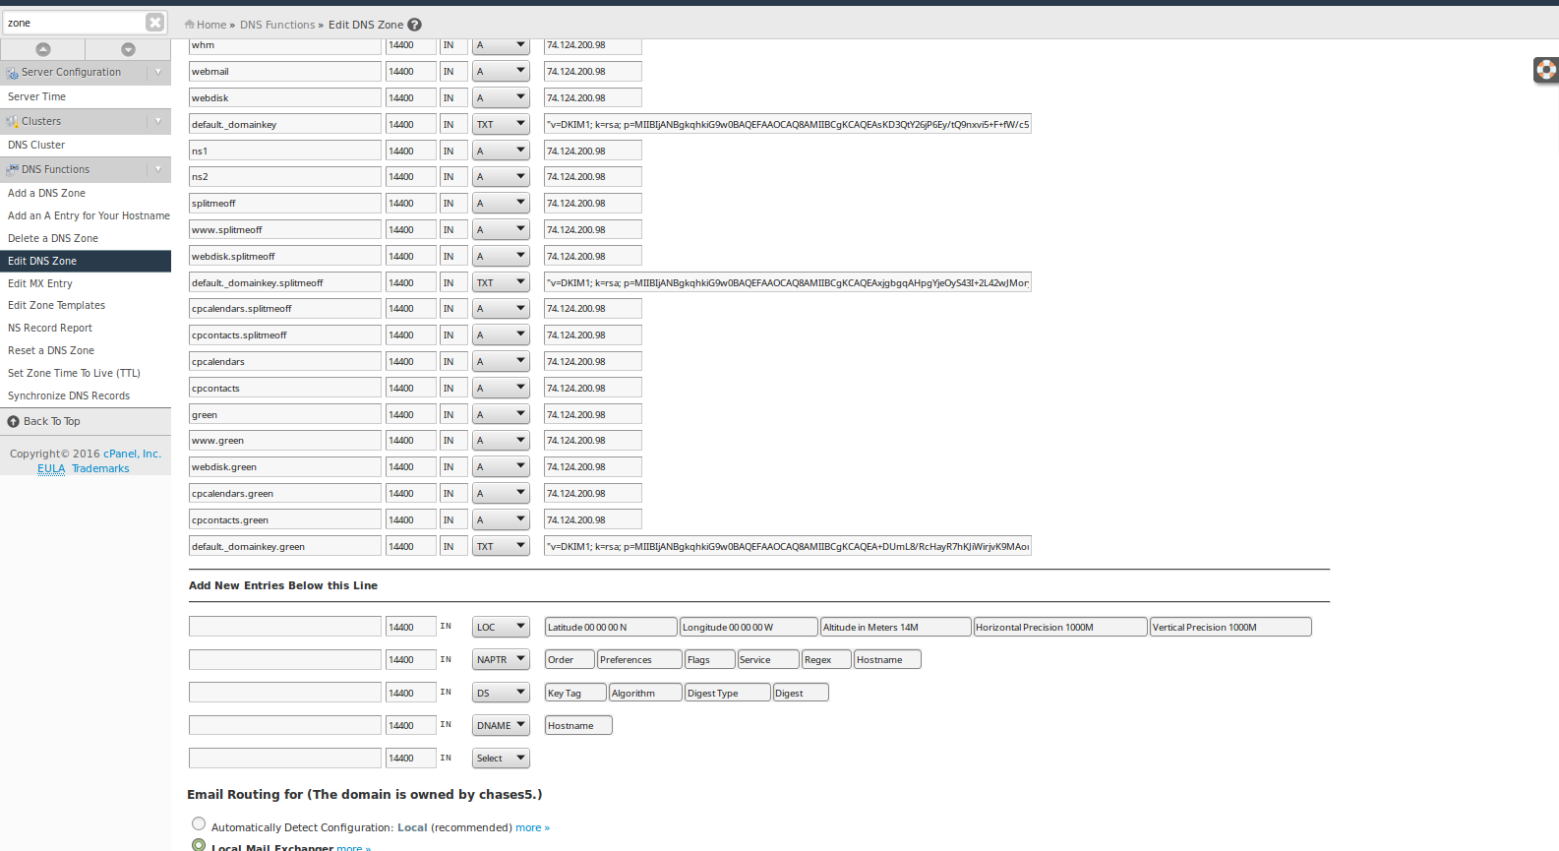Click the Back To Top arrow icon
Viewport: 1559px width, 851px height.
click(x=14, y=422)
